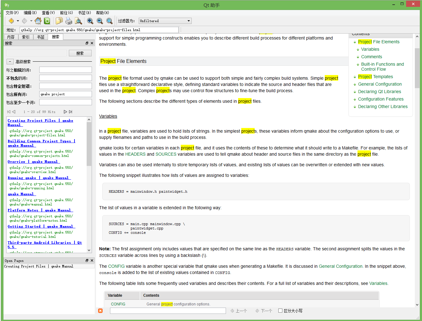Click the 包含所有词 field with qmake project
Image resolution: width=422 pixels, height=321 pixels.
tap(65, 94)
